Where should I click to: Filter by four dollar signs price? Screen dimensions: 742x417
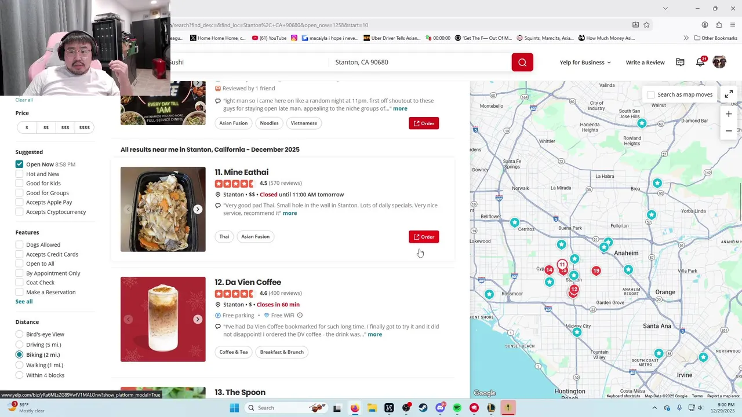click(x=84, y=127)
